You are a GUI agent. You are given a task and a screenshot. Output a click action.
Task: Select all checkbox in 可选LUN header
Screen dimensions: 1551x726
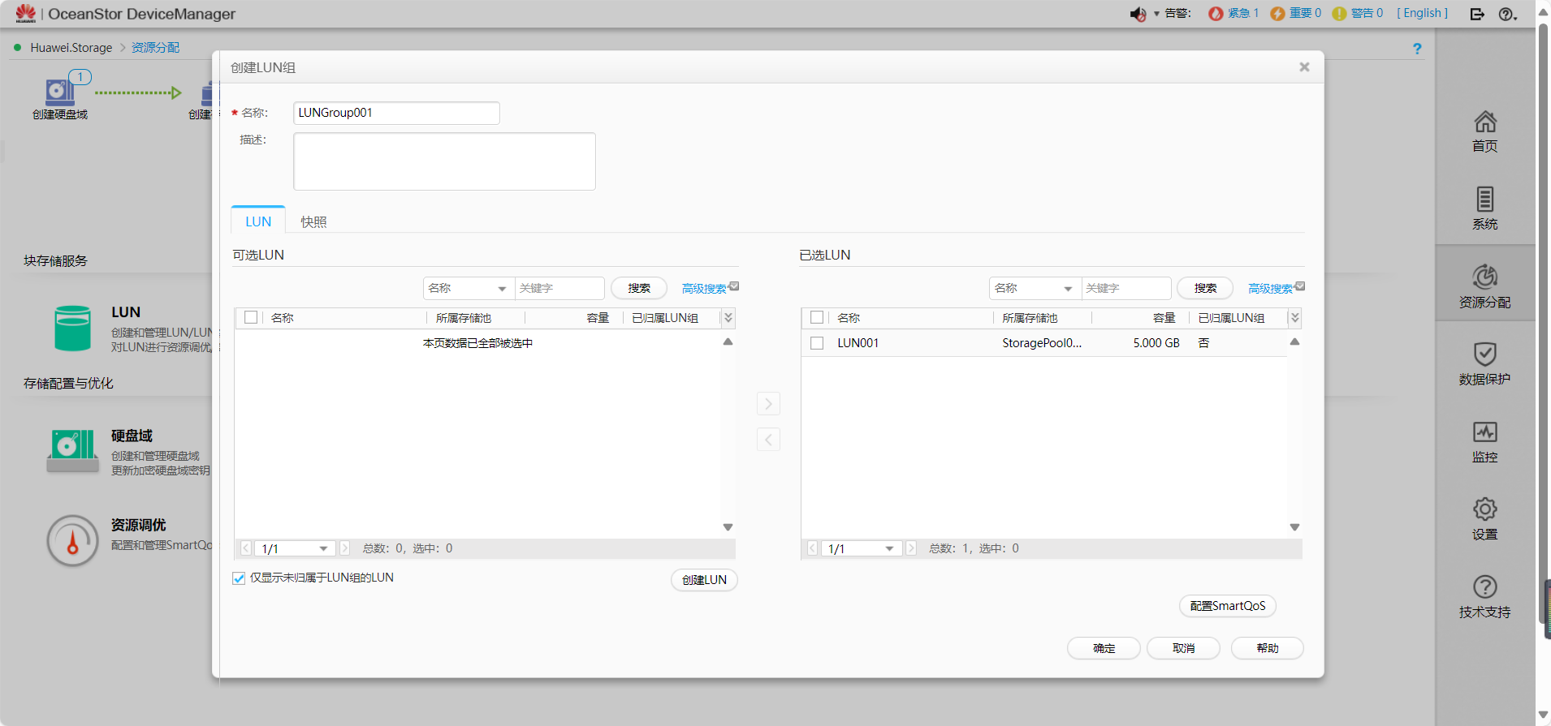251,318
